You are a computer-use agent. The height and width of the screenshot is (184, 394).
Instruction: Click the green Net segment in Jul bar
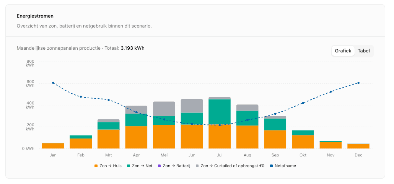pos(220,112)
